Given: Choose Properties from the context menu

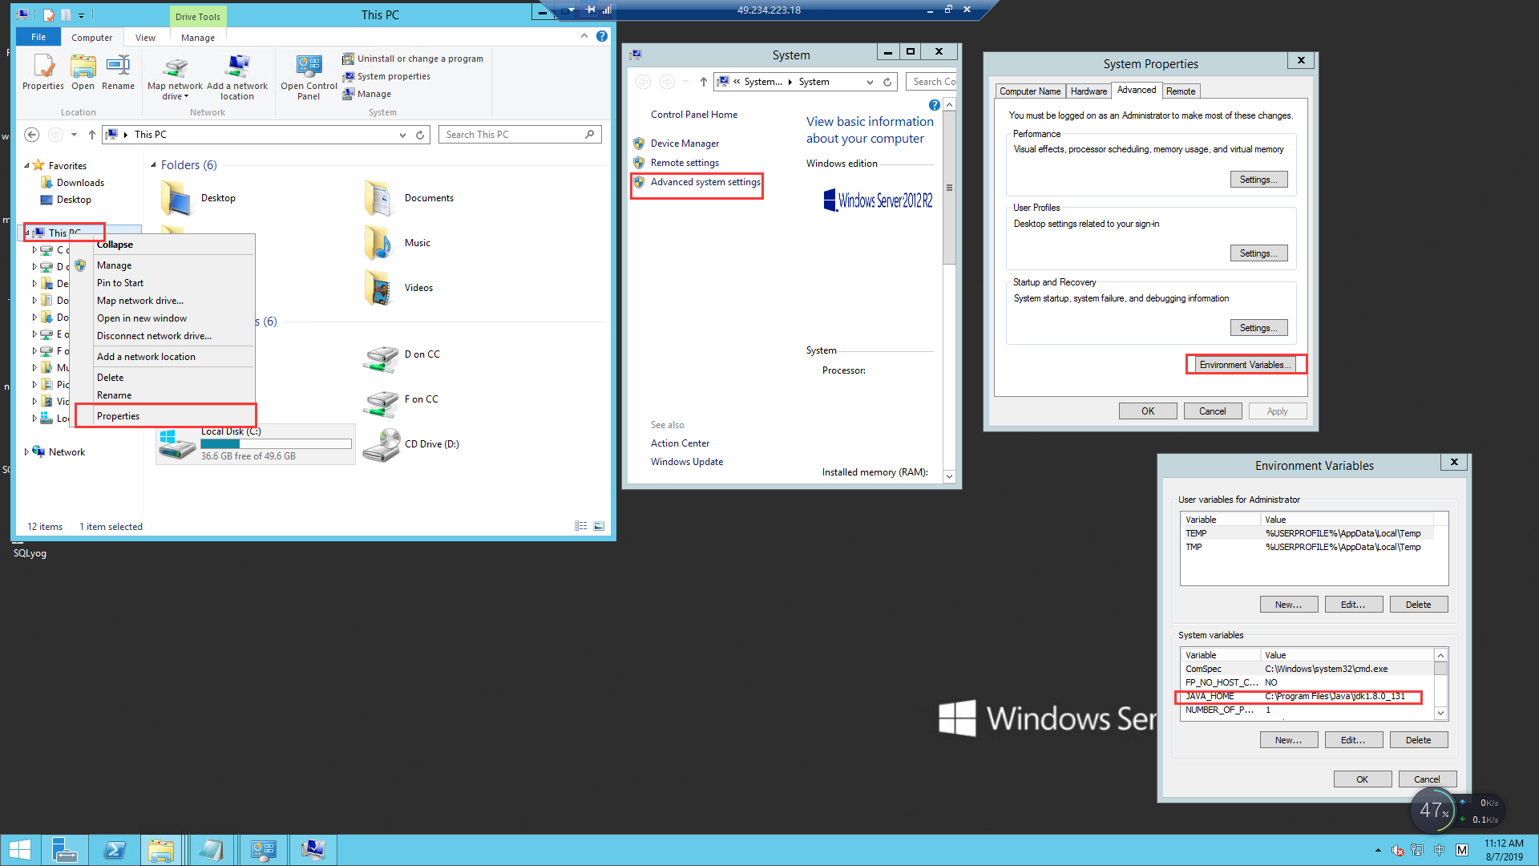Looking at the screenshot, I should 118,416.
